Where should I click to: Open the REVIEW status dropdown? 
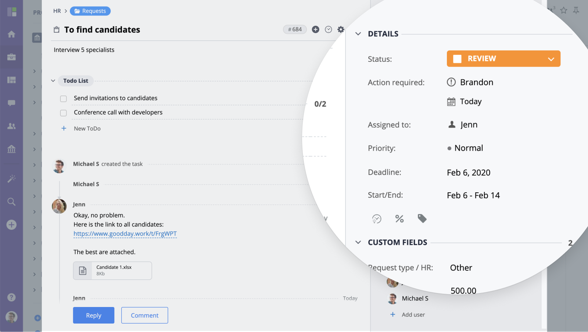point(503,59)
